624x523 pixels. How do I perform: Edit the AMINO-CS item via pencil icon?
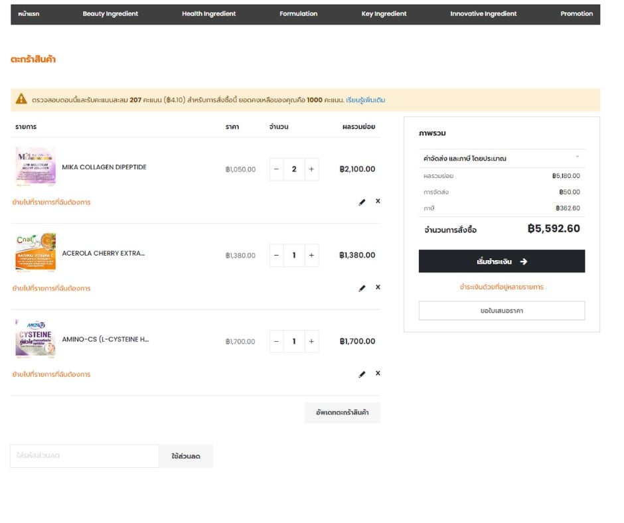362,374
